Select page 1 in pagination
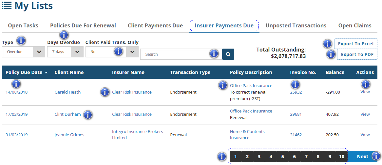Image resolution: width=382 pixels, height=165 pixels. pos(235,157)
